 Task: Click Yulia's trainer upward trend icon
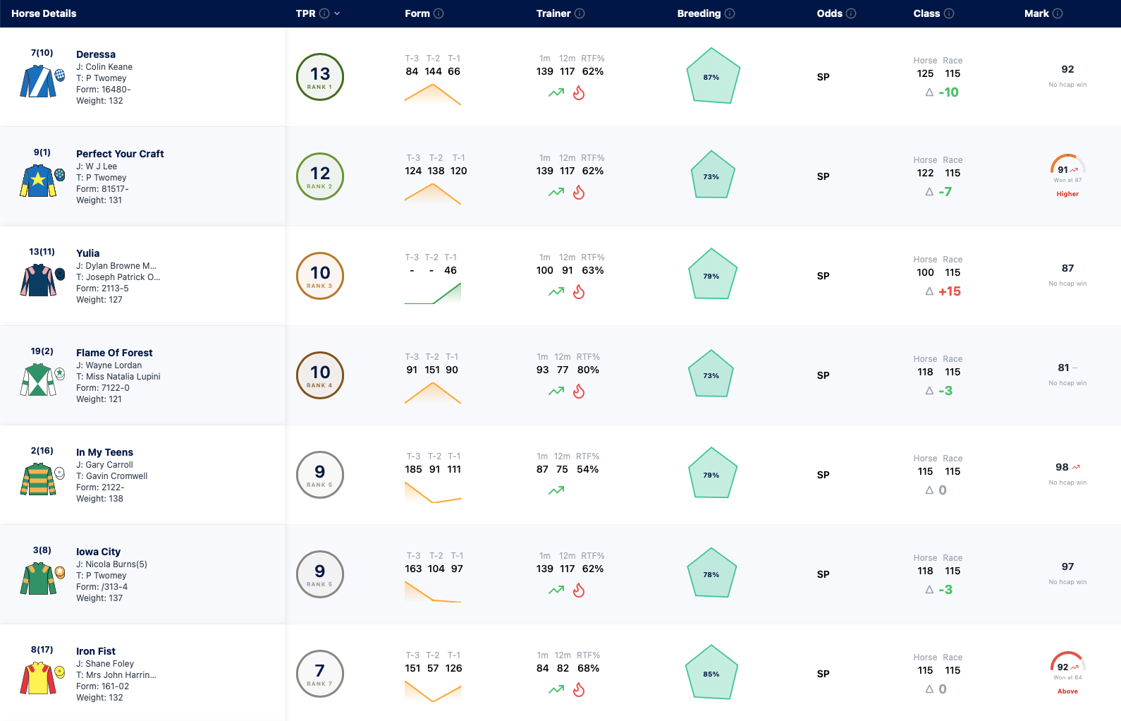coord(556,291)
